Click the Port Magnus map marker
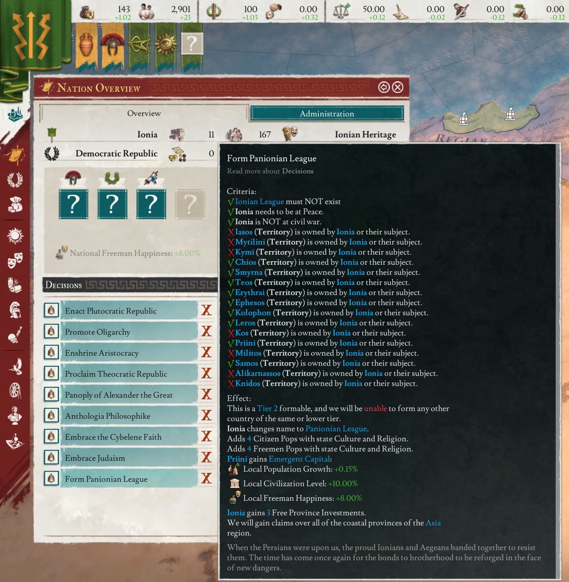Viewport: 569px width, 582px height. pos(511,114)
